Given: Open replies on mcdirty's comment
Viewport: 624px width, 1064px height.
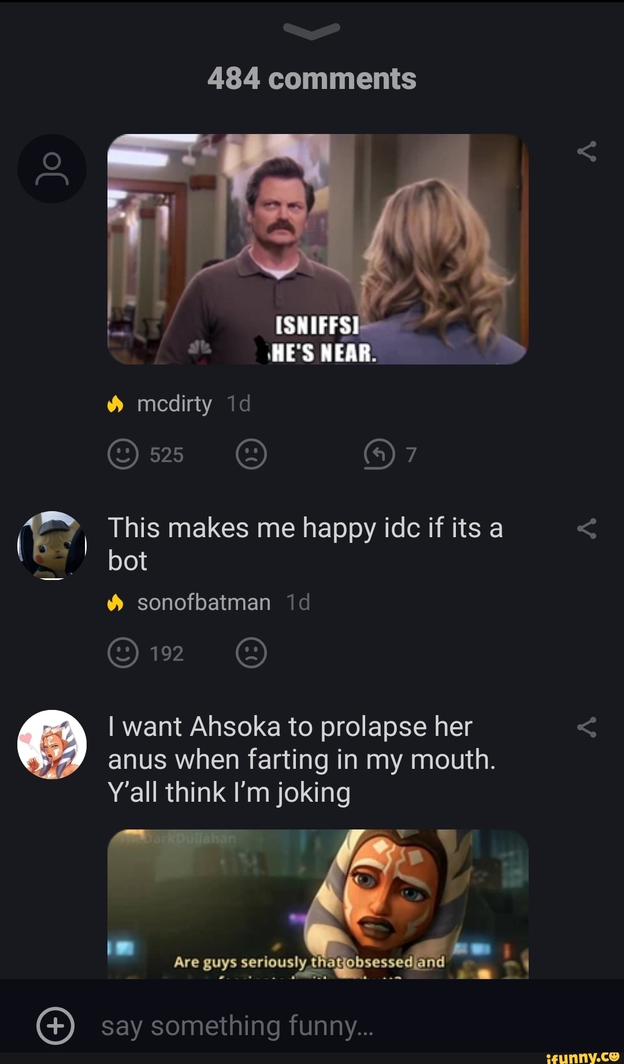Looking at the screenshot, I should click(x=380, y=455).
